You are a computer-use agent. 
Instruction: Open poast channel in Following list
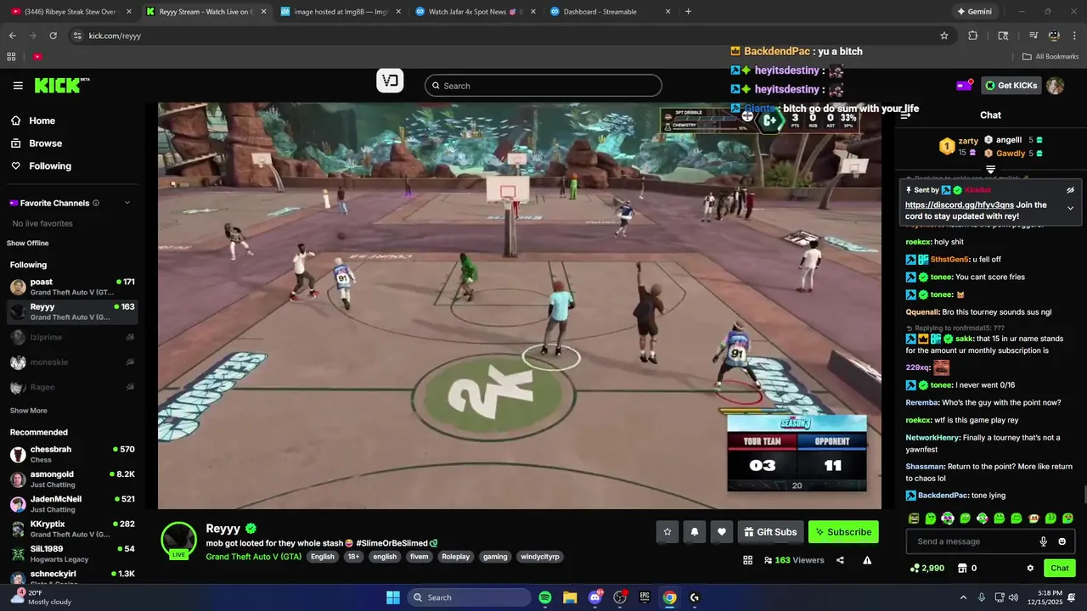coord(71,287)
